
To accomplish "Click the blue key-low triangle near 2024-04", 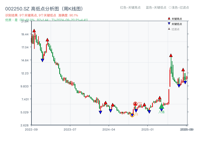I will click(x=111, y=110).
